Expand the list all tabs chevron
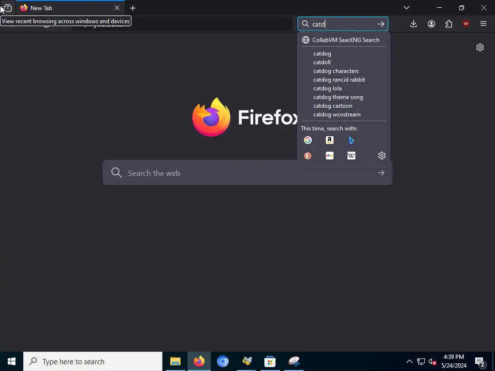The width and height of the screenshot is (495, 371). pyautogui.click(x=406, y=8)
